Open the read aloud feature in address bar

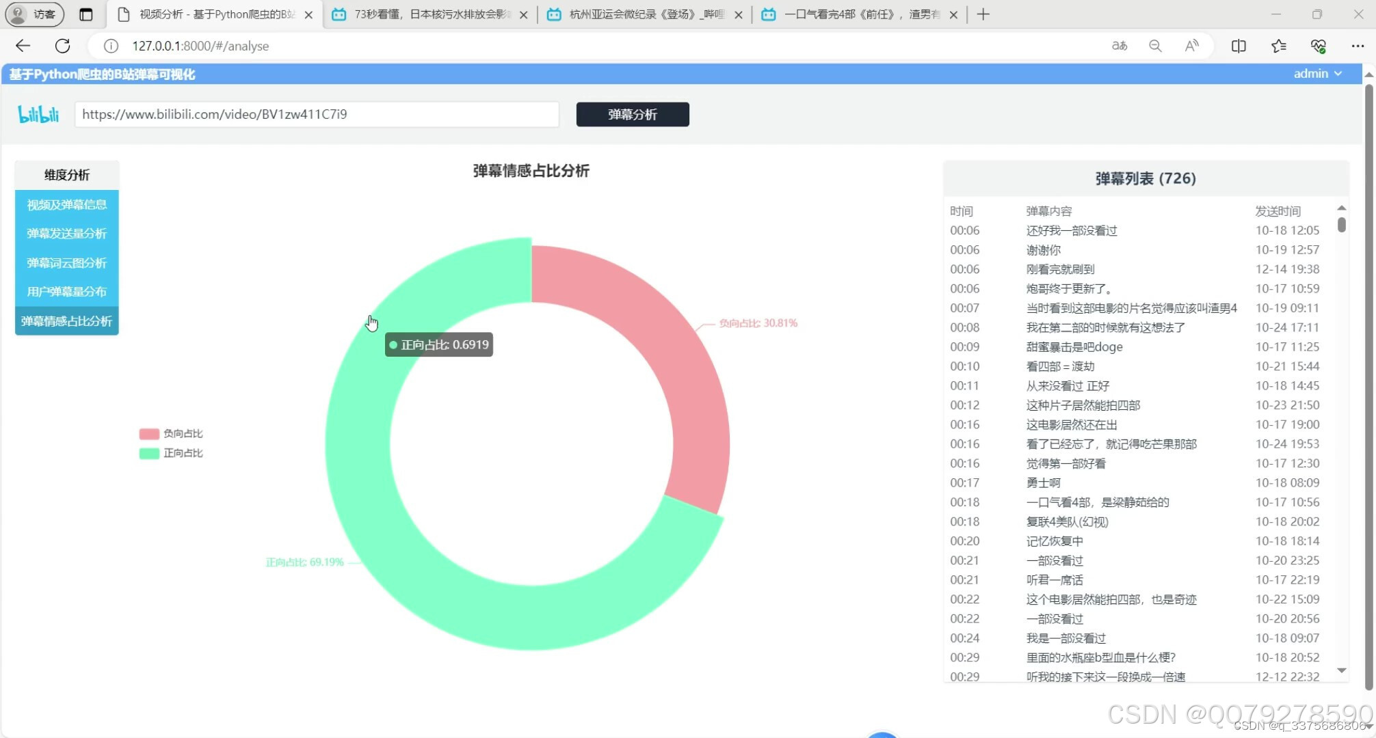(x=1192, y=46)
